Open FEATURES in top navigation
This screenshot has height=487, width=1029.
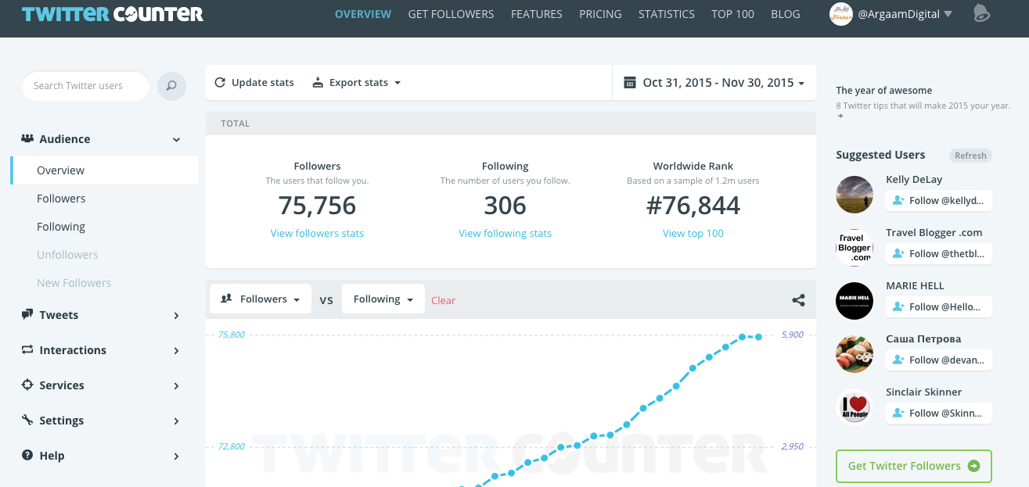tap(537, 14)
